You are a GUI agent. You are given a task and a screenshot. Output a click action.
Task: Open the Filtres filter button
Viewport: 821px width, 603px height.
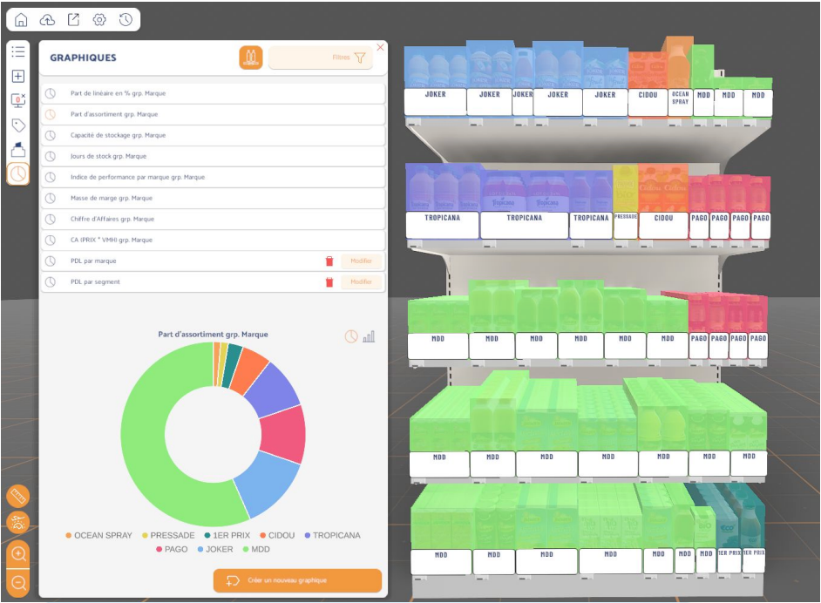point(321,58)
